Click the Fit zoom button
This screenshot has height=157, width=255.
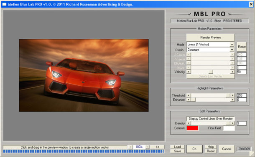pyautogui.click(x=157, y=147)
